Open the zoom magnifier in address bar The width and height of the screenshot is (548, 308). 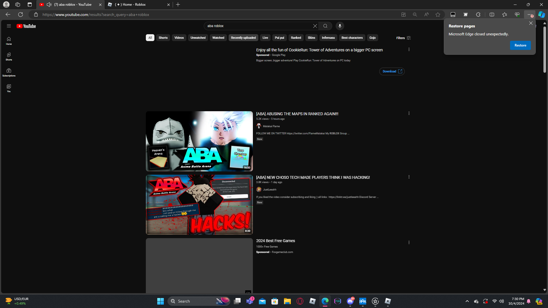(415, 15)
